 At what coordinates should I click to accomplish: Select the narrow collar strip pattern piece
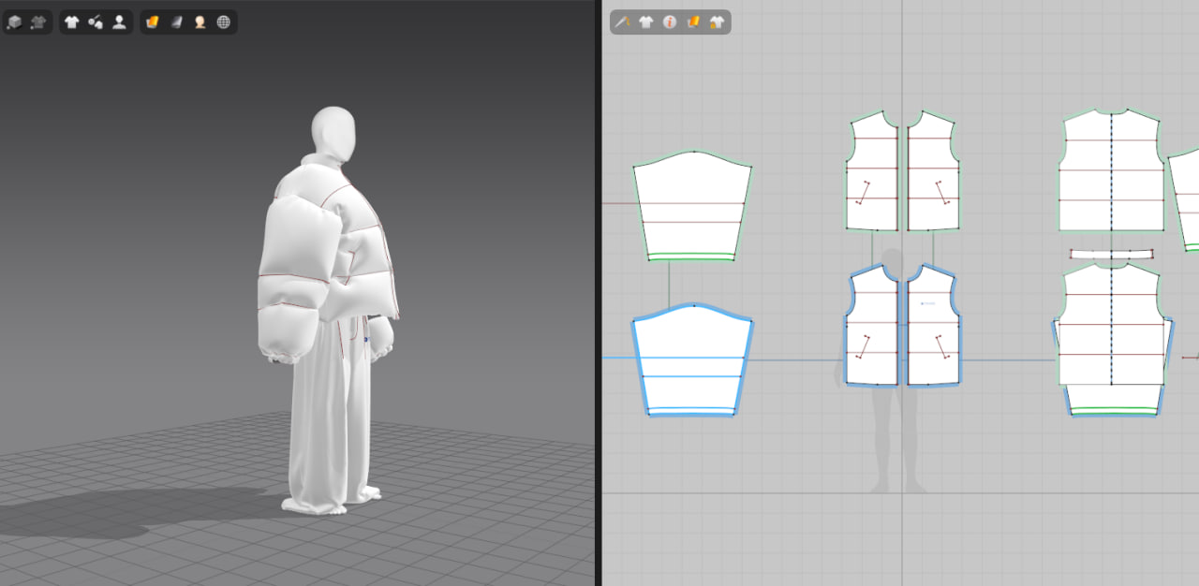coord(1111,254)
